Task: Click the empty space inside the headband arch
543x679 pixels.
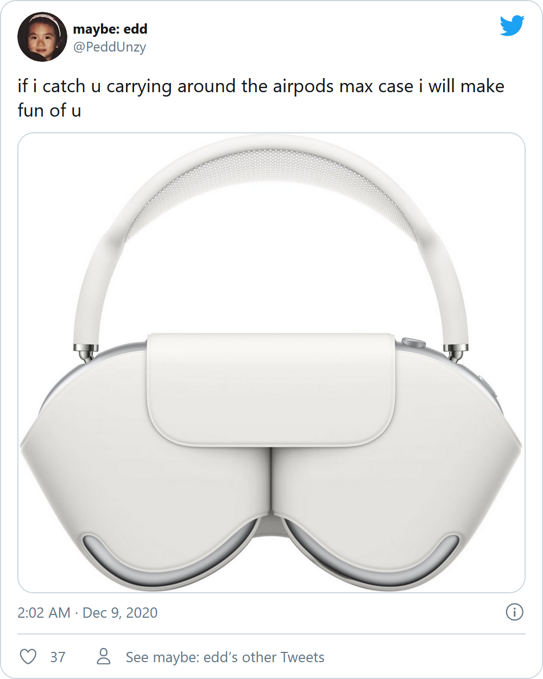Action: coord(271,271)
